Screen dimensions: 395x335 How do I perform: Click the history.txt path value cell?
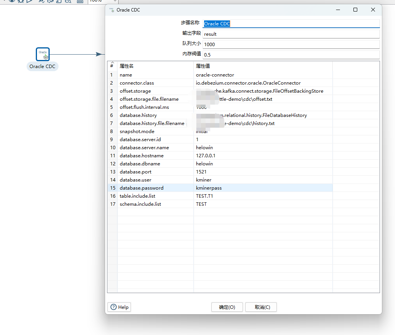coord(263,123)
